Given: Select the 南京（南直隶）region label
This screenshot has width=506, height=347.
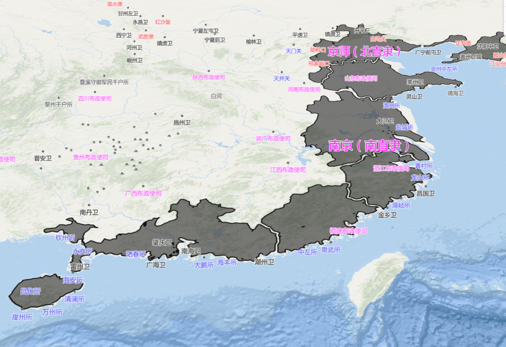Looking at the screenshot, I should click(369, 145).
